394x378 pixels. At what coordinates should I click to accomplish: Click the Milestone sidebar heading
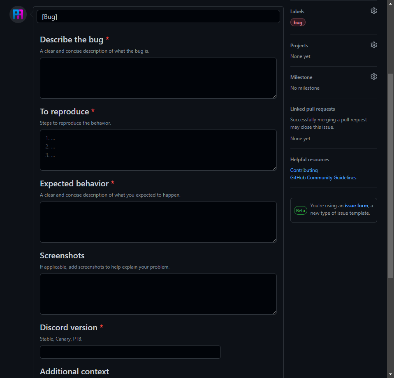[301, 77]
